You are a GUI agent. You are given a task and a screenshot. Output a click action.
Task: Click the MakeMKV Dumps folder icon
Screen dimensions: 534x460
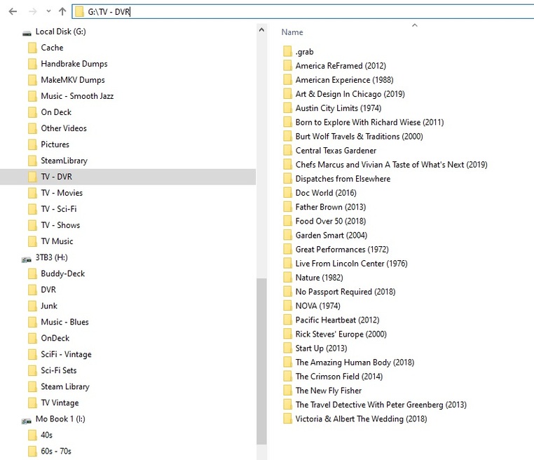32,80
